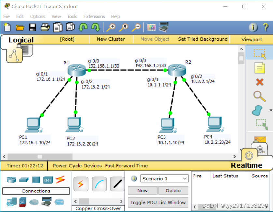Expand the shape tool dropdown arrow
The image size is (273, 212).
coord(271,110)
